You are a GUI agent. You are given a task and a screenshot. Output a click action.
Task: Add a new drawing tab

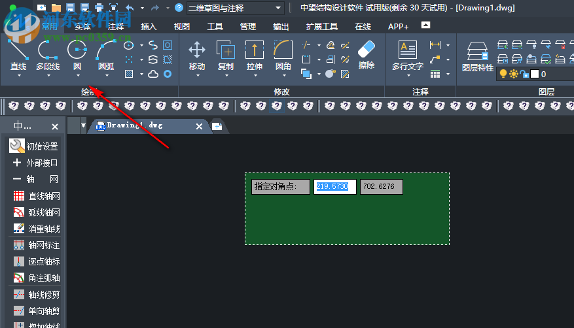tap(217, 126)
